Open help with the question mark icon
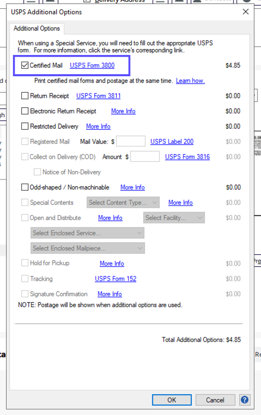Viewport: 261px width, 415px height. 244,399
